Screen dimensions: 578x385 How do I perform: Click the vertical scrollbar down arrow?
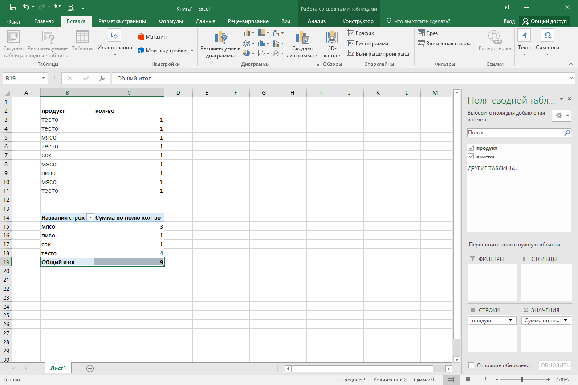[x=456, y=359]
